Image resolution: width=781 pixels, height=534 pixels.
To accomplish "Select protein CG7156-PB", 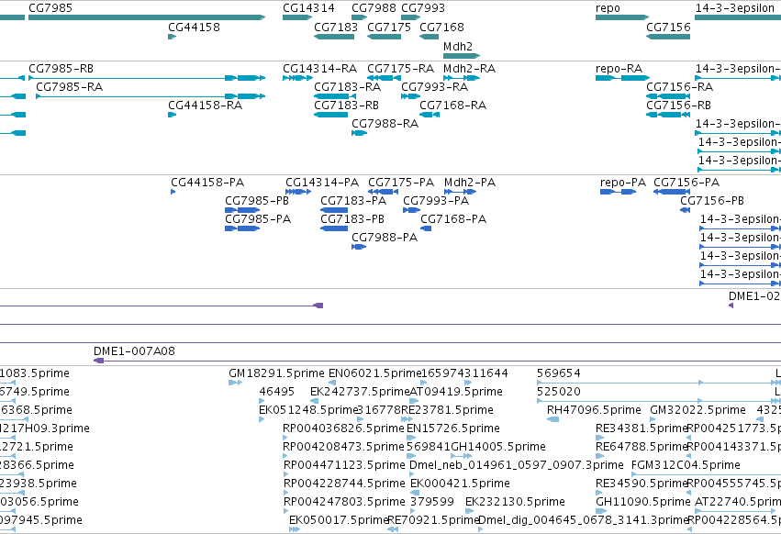I will [x=686, y=210].
